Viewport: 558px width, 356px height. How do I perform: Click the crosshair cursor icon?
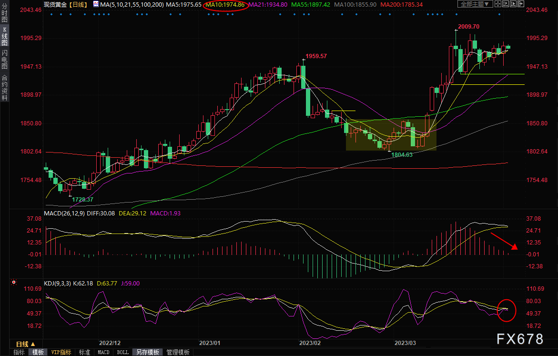pos(498,4)
